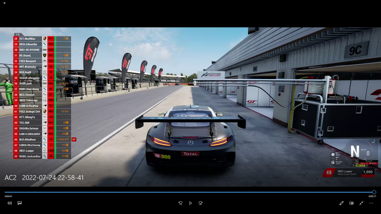This screenshot has width=381, height=214.
Task: Open the more options menu
Action: click(371, 203)
